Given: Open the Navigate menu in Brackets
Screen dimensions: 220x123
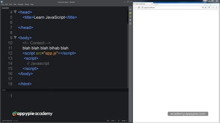Looking at the screenshot, I should pos(21,4).
